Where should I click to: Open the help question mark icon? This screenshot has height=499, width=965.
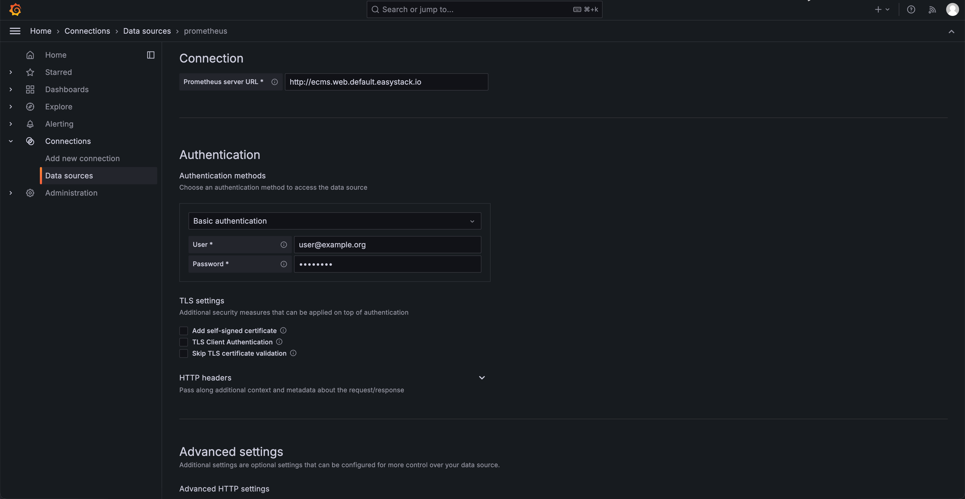911,10
